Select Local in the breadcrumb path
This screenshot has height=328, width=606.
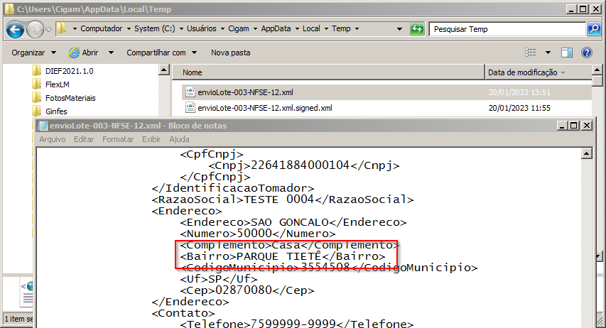[311, 28]
